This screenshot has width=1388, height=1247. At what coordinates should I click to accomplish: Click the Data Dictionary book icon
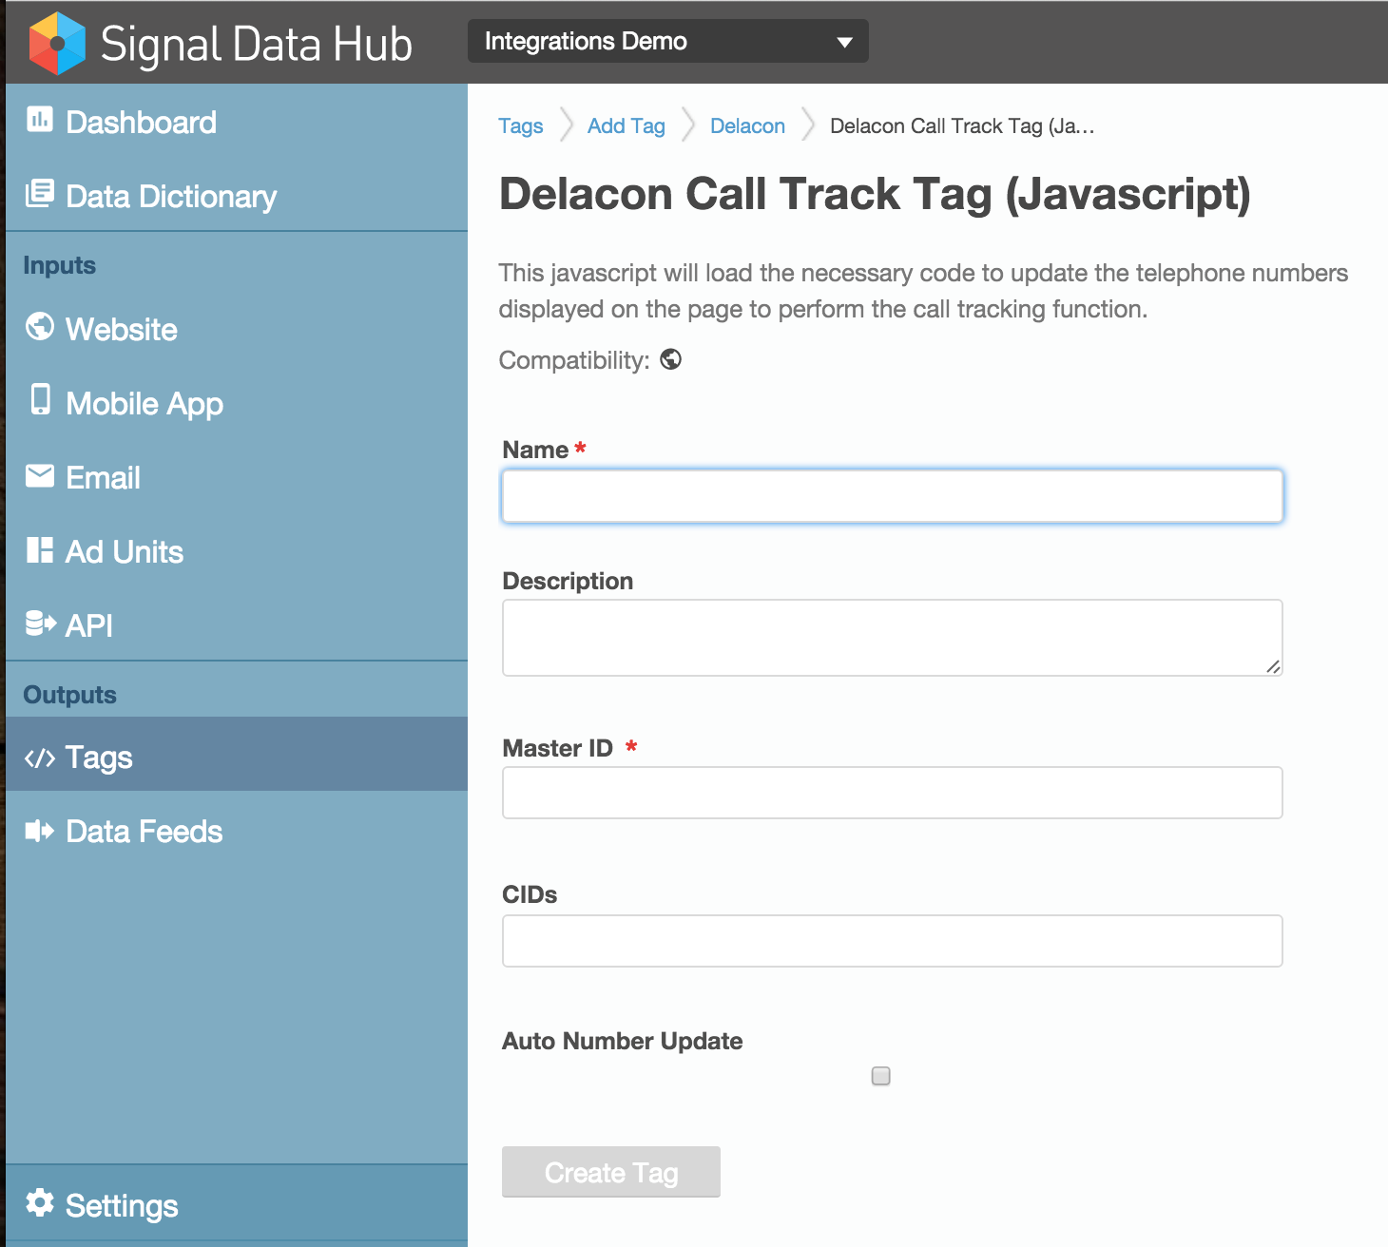click(x=40, y=193)
